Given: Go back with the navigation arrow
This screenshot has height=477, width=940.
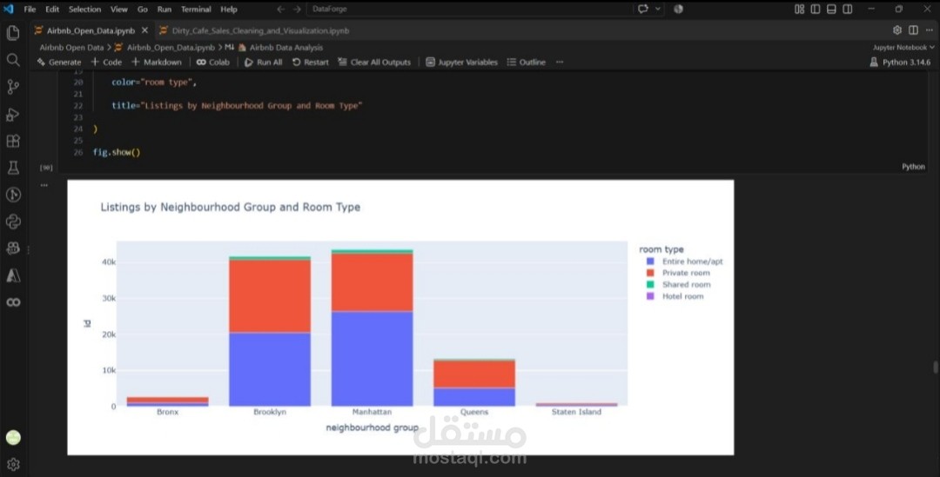Looking at the screenshot, I should tap(280, 9).
